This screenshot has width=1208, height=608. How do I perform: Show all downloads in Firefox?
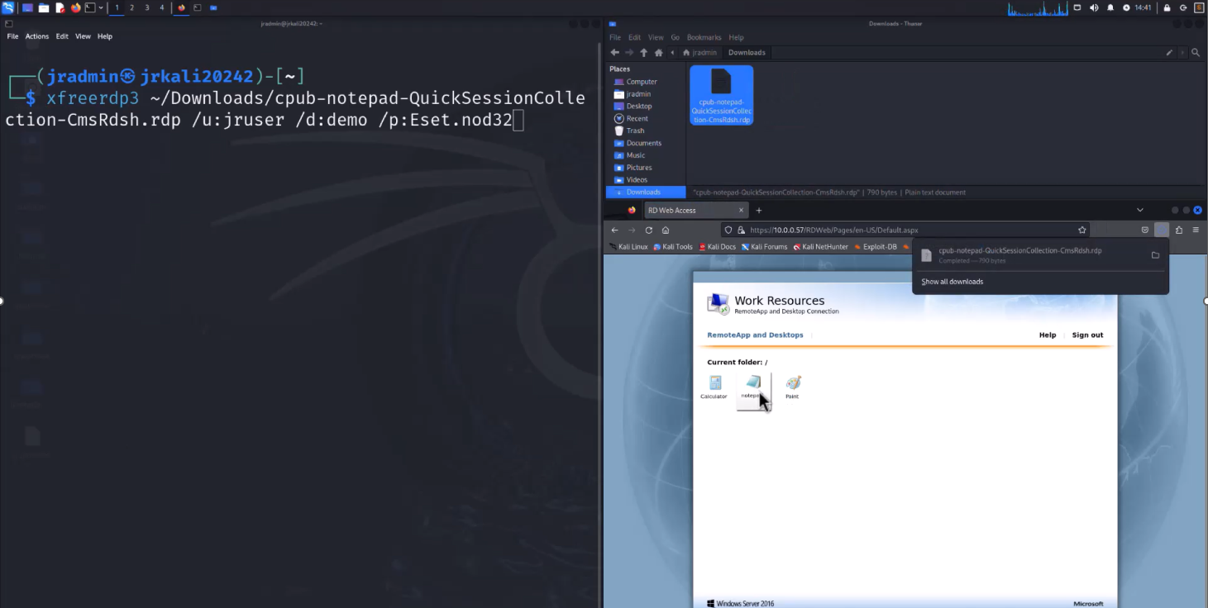(952, 281)
